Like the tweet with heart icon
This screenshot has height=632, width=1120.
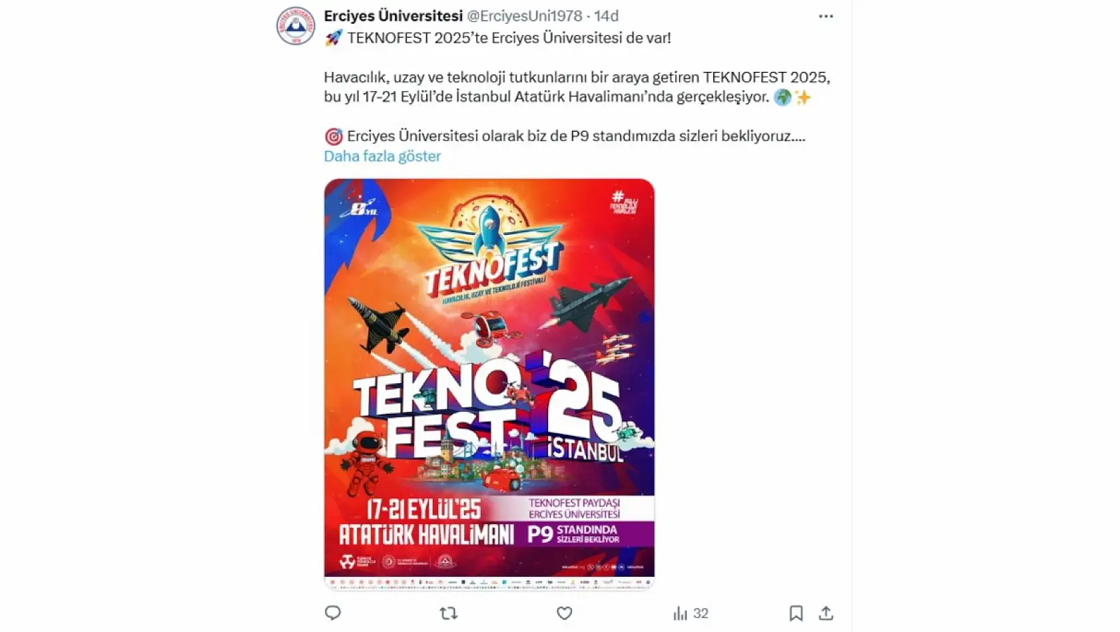coord(565,613)
